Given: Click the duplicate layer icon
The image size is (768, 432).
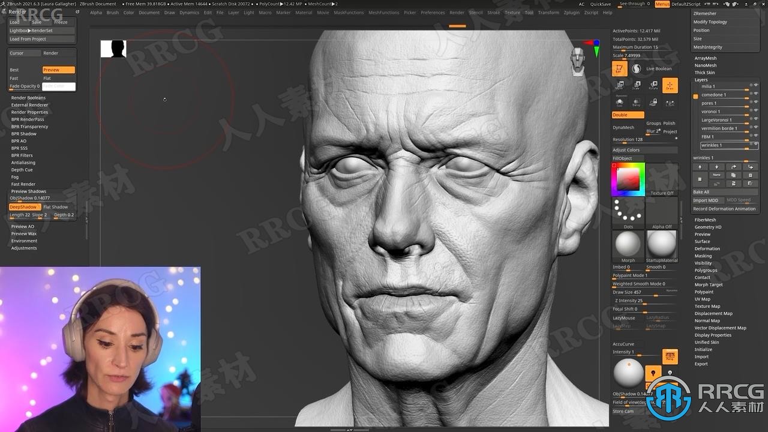Looking at the screenshot, I should click(733, 175).
